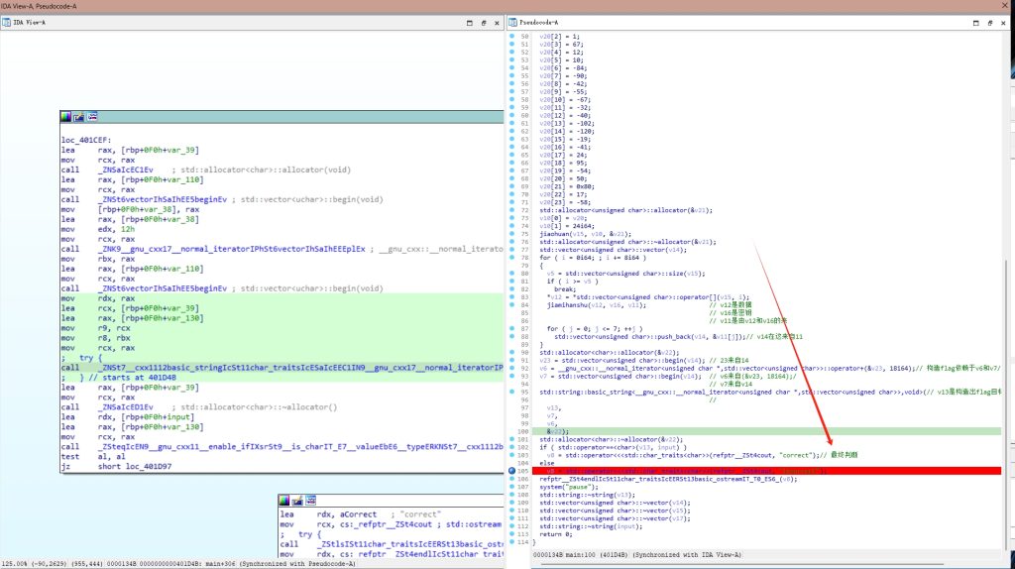Click group icon on the 'correct' node header

pyautogui.click(x=310, y=501)
